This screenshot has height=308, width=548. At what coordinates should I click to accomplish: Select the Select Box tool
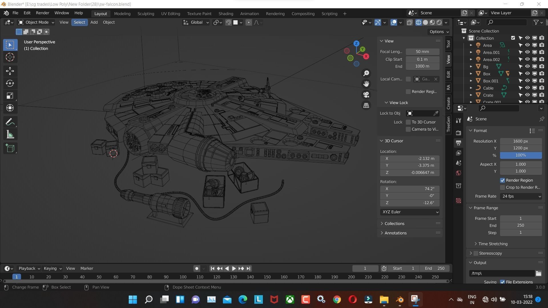click(10, 45)
